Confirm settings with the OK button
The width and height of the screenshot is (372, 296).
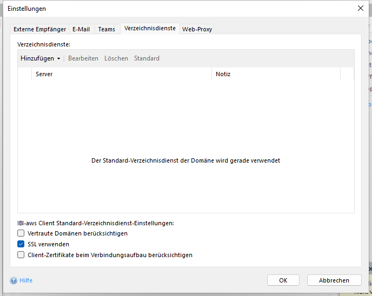tap(283, 280)
